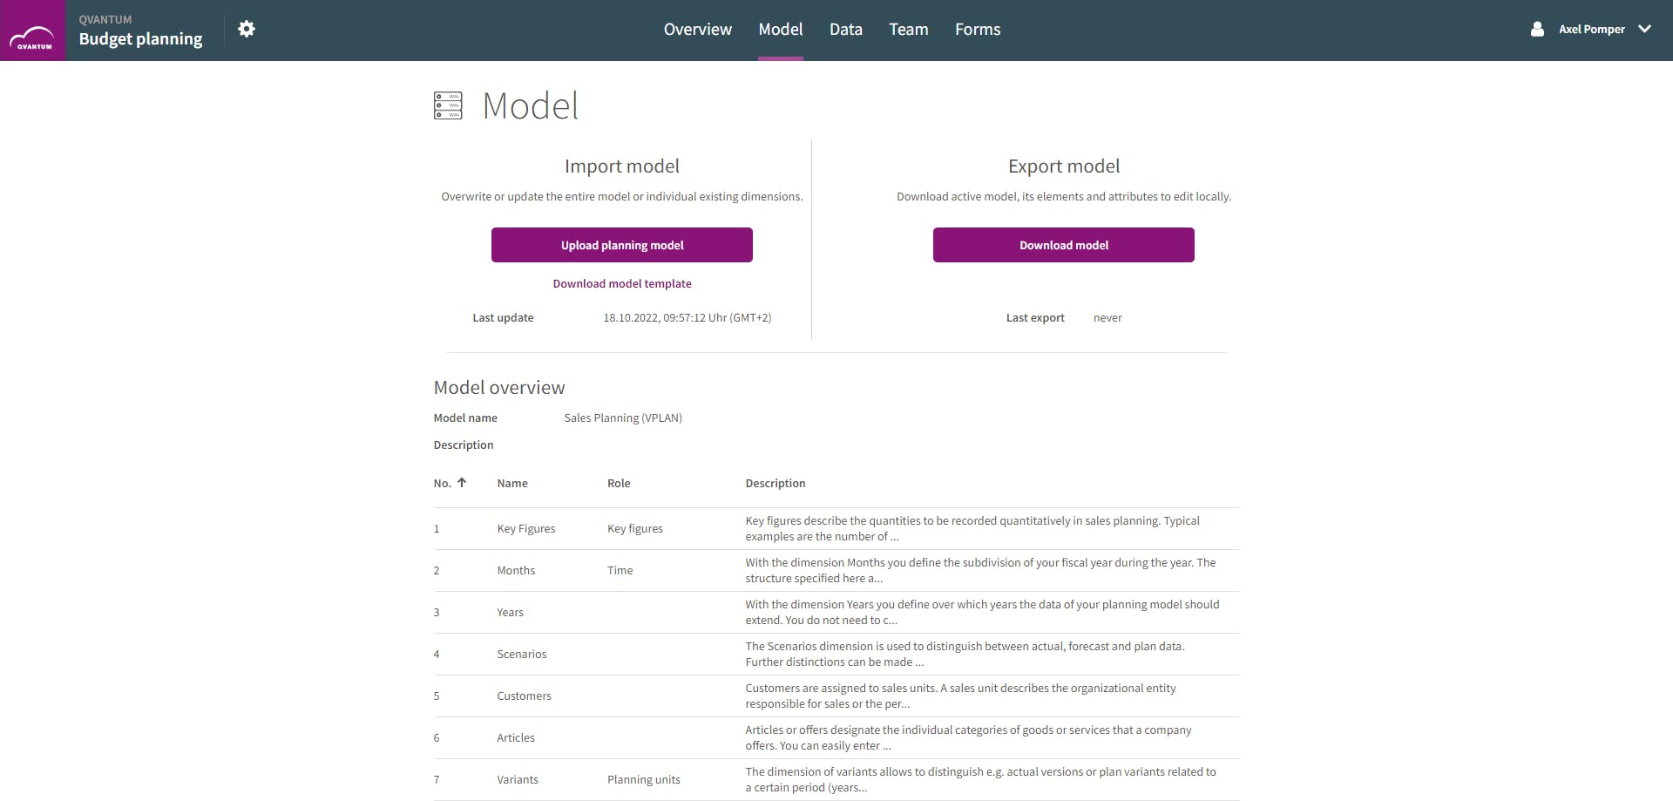Image resolution: width=1673 pixels, height=801 pixels.
Task: Select the Model tab
Action: pos(780,29)
